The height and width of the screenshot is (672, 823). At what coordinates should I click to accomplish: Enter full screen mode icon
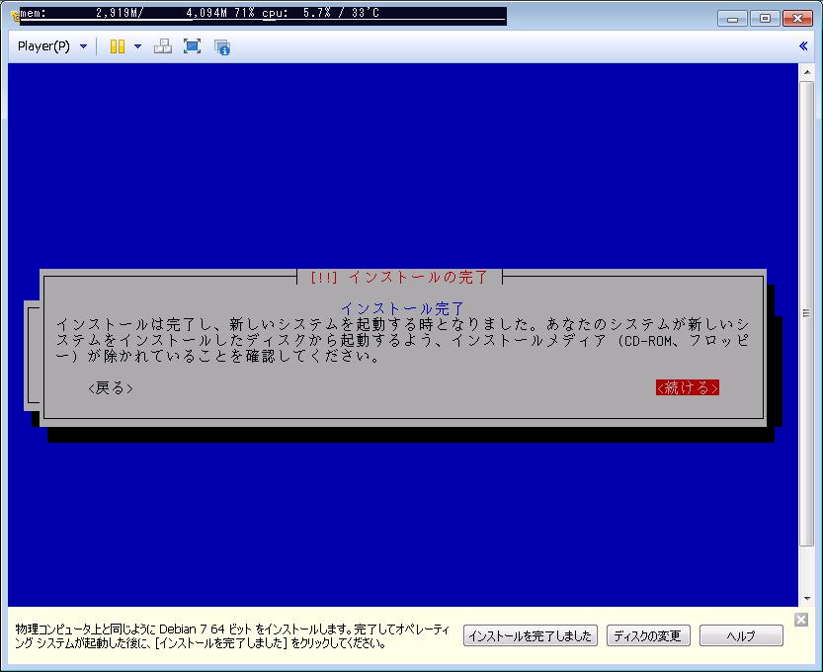coord(192,46)
